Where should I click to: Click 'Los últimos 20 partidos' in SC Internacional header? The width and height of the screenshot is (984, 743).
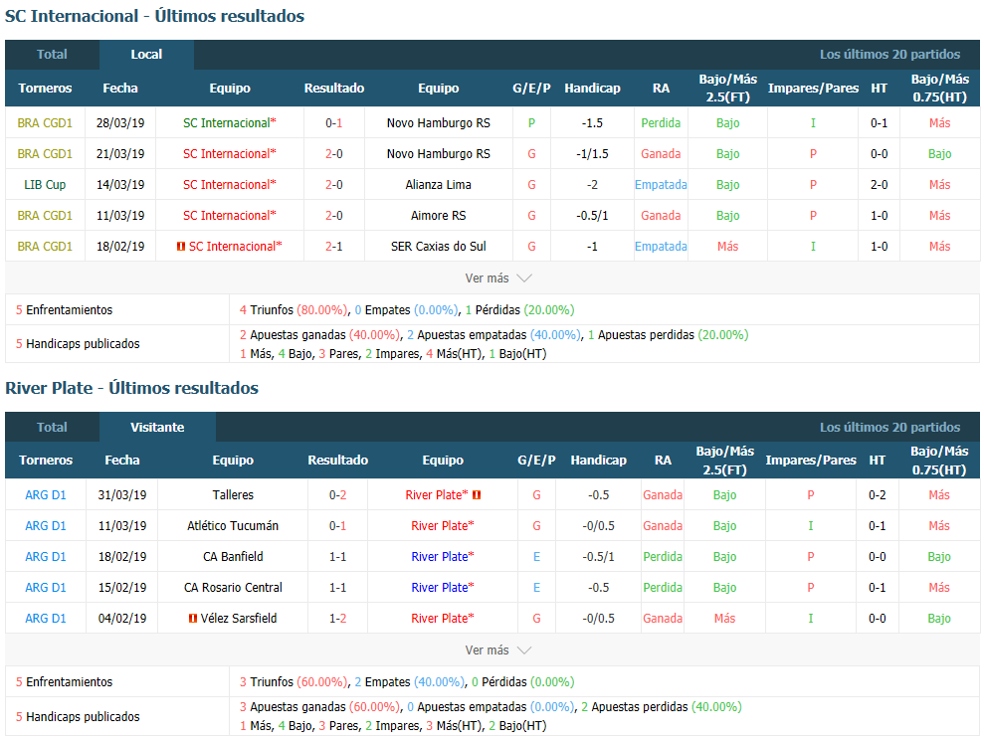point(889,55)
